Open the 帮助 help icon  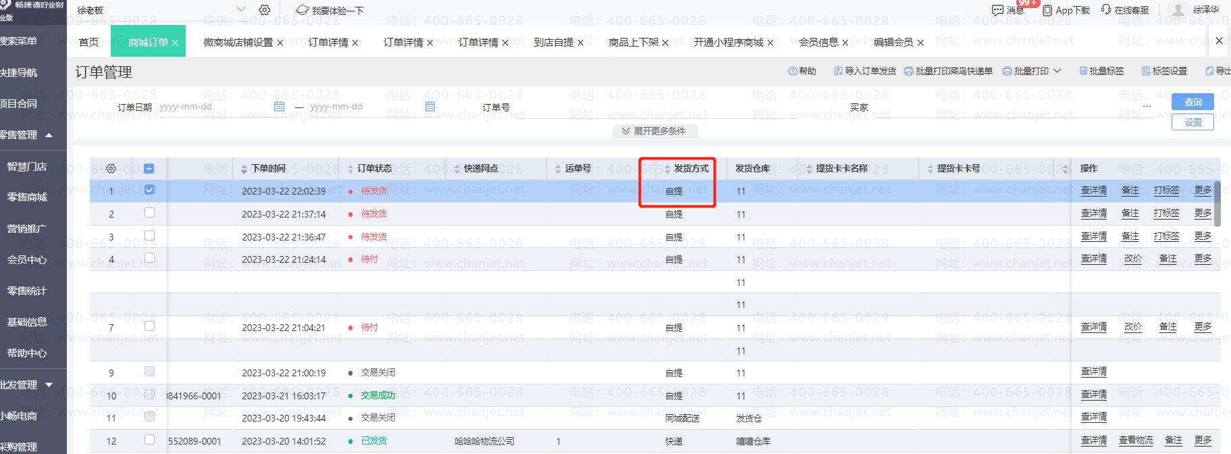coord(793,71)
